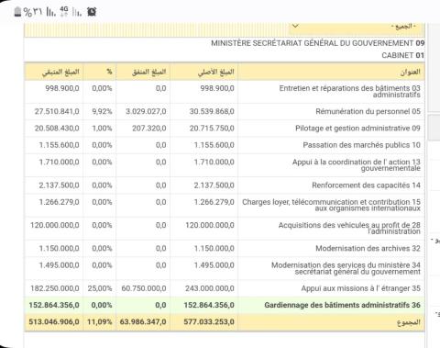Tap the battery status icon
This screenshot has height=348, width=440.
(17, 12)
